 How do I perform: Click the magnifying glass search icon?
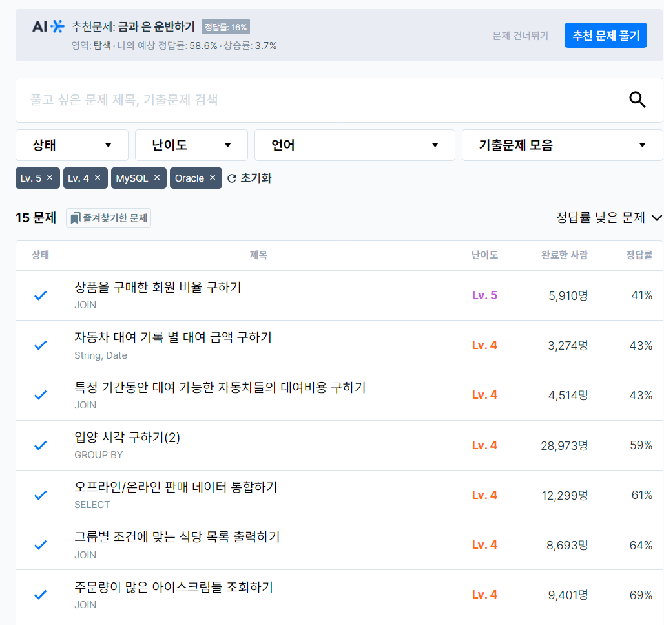click(637, 100)
